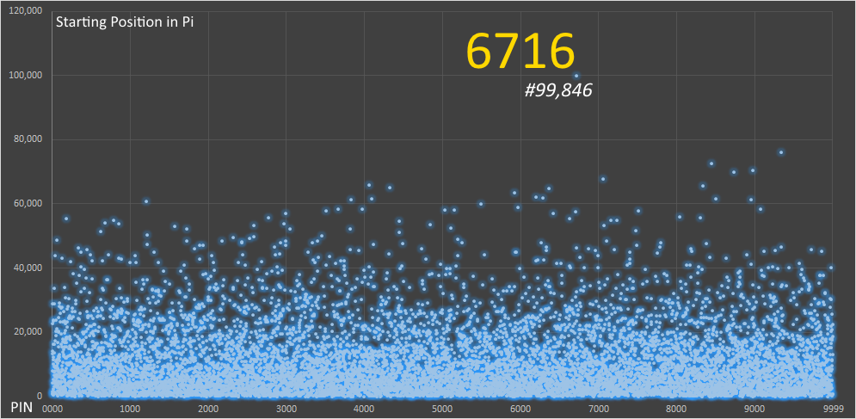856x419 pixels.
Task: Select the 3000 x-axis label
Action: (286, 409)
